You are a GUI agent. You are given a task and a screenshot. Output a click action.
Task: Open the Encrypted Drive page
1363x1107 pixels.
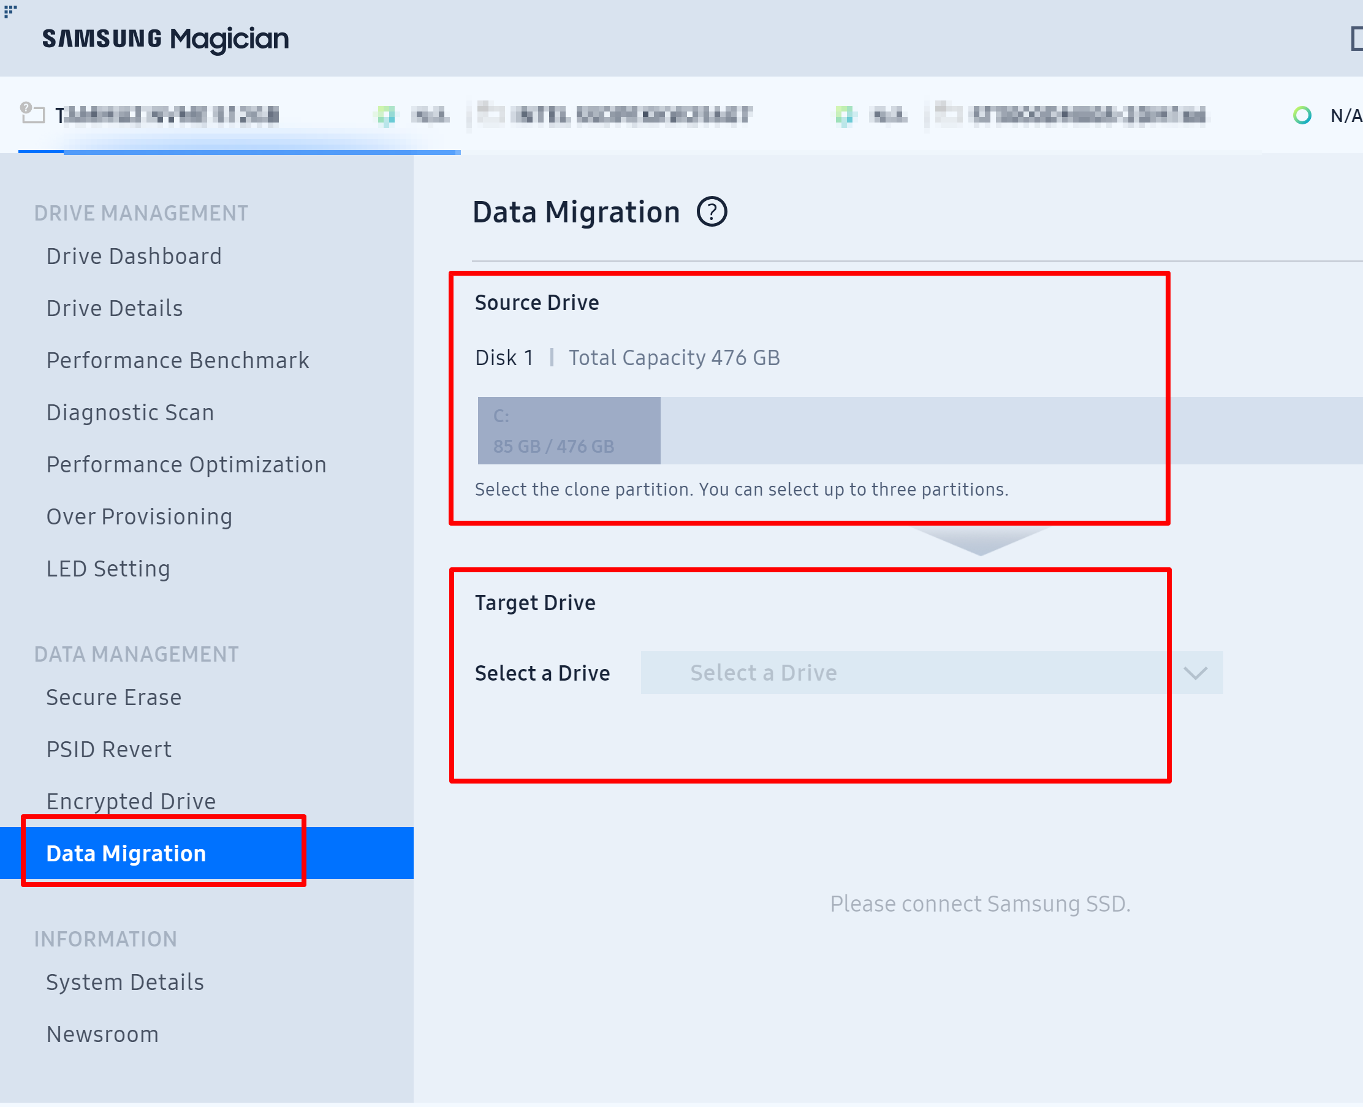coord(131,801)
